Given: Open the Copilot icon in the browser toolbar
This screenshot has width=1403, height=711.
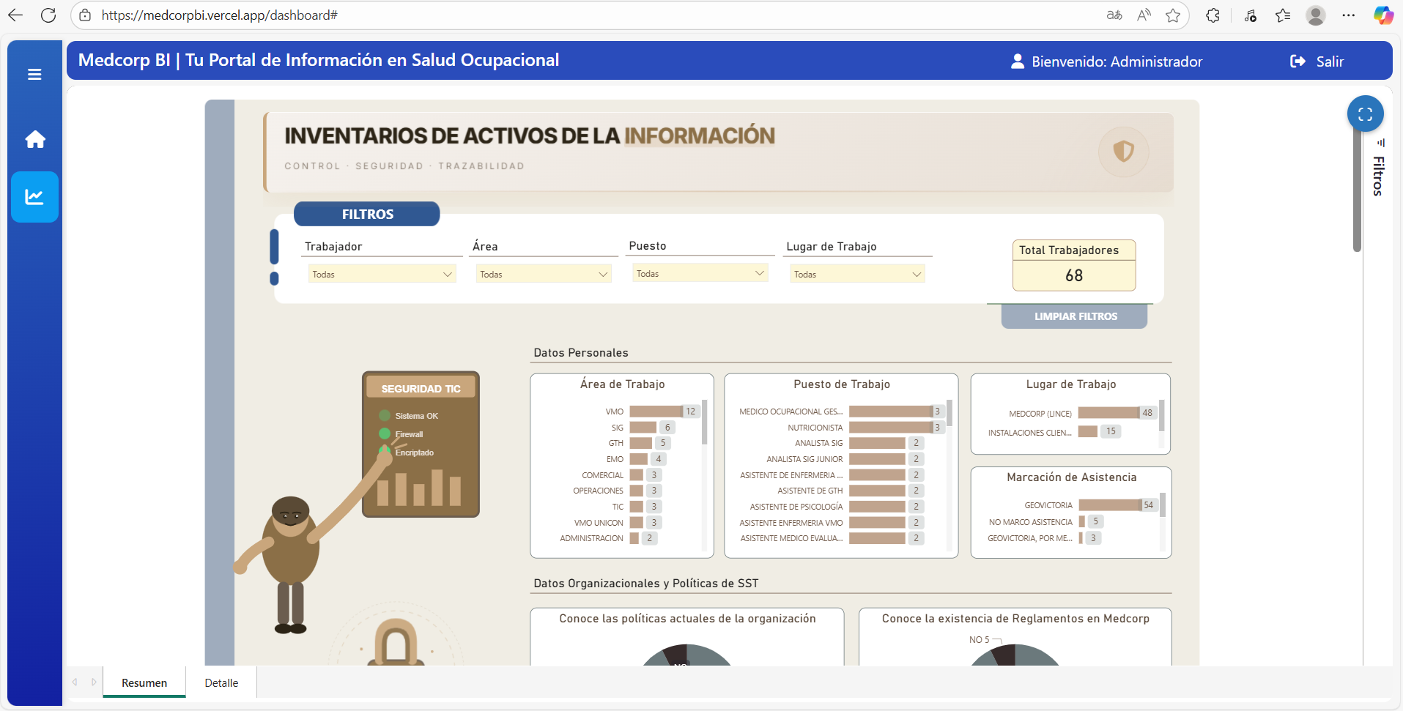Looking at the screenshot, I should tap(1382, 15).
